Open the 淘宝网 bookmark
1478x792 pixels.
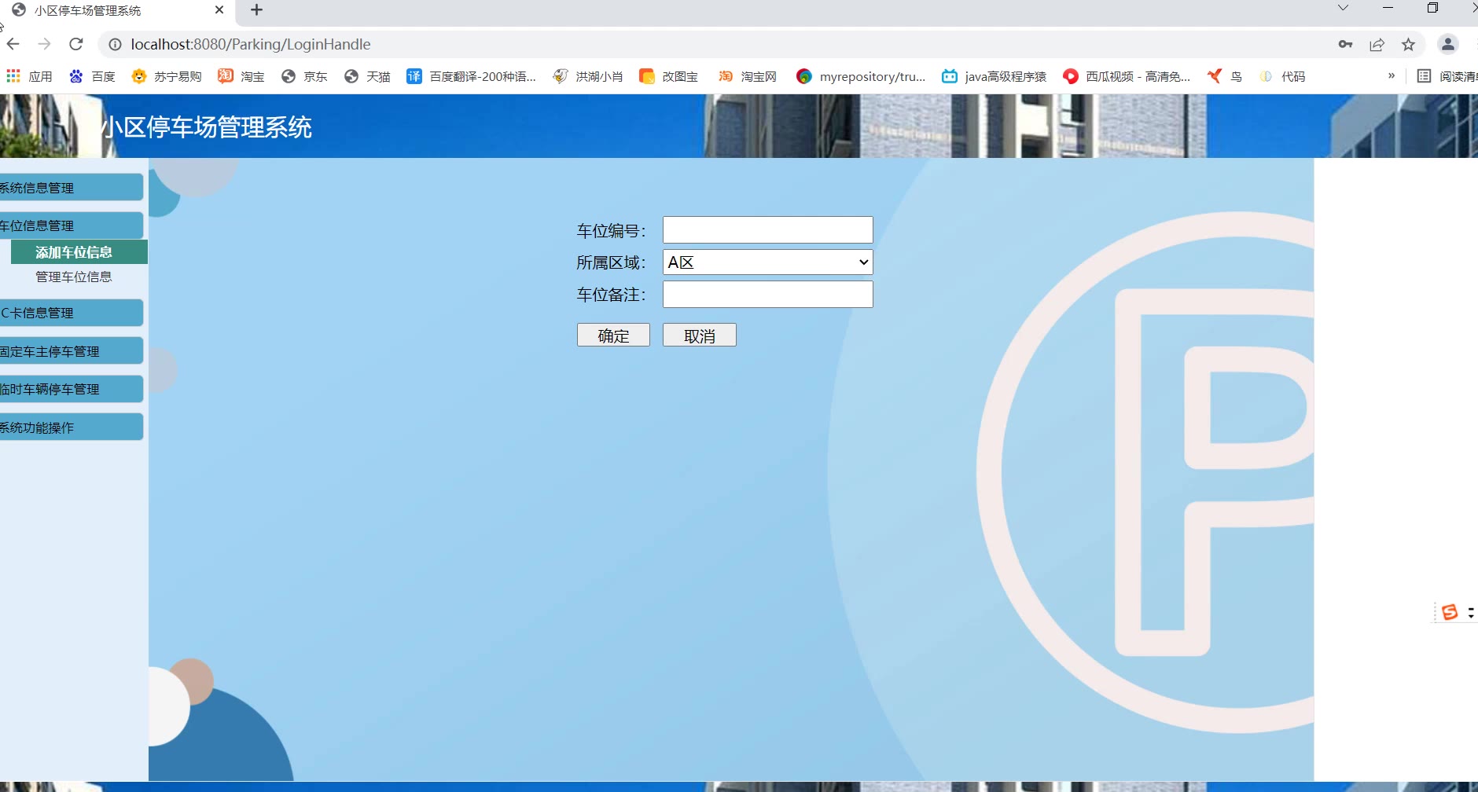coord(747,76)
